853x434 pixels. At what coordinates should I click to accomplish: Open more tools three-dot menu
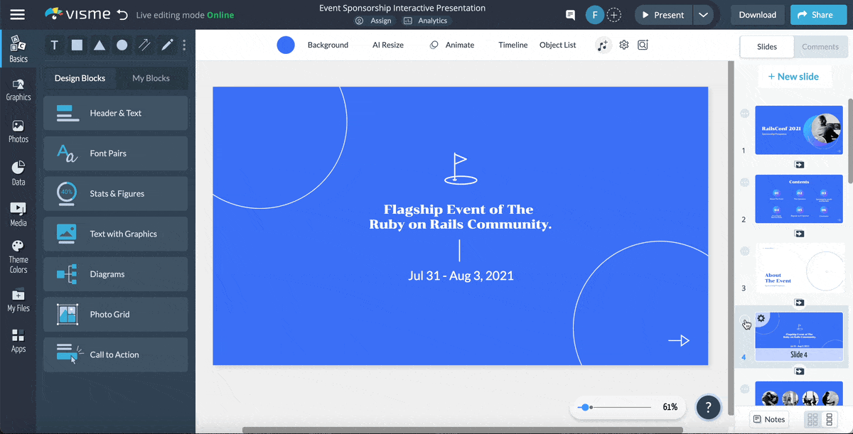[184, 45]
